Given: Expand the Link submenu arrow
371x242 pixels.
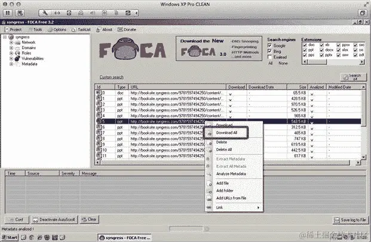Looking at the screenshot, I should click(x=258, y=207).
